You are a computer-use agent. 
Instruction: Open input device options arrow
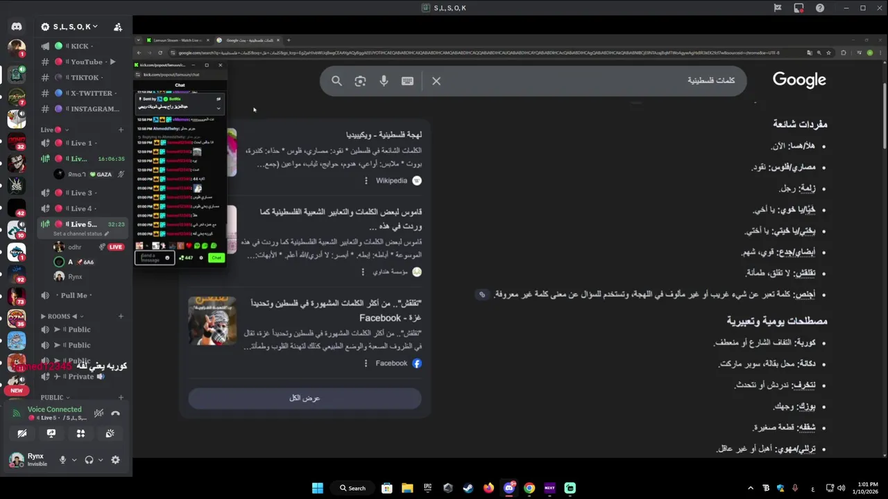tap(74, 459)
